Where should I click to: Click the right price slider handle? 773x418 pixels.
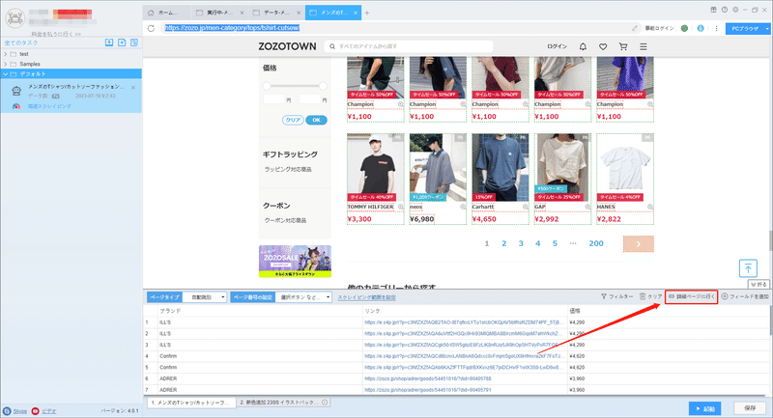323,86
